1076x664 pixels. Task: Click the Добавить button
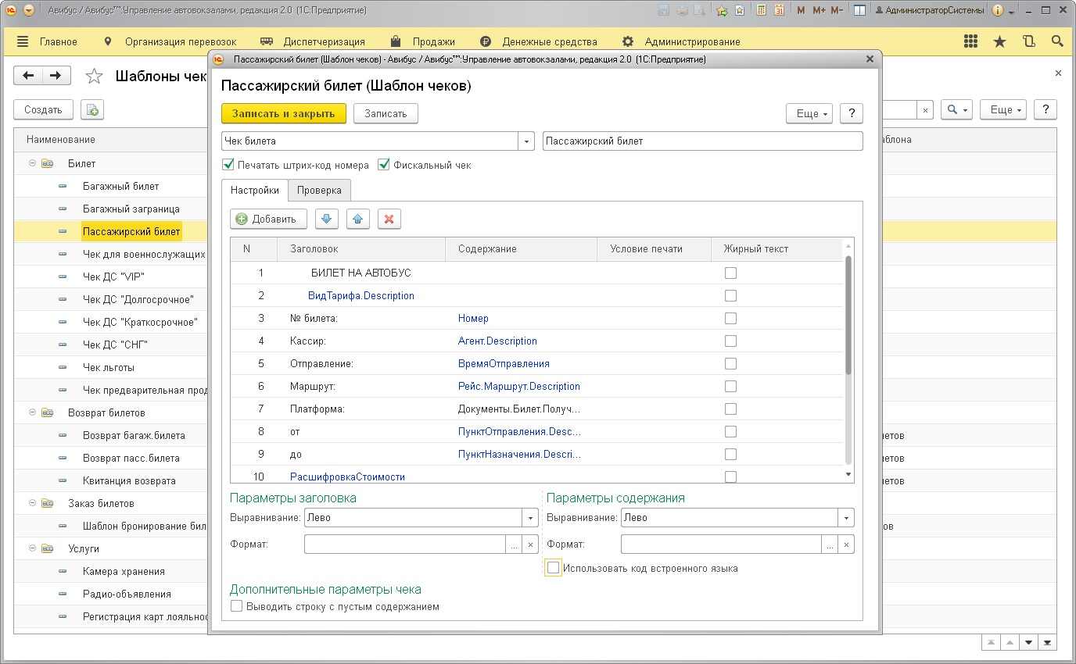point(268,220)
